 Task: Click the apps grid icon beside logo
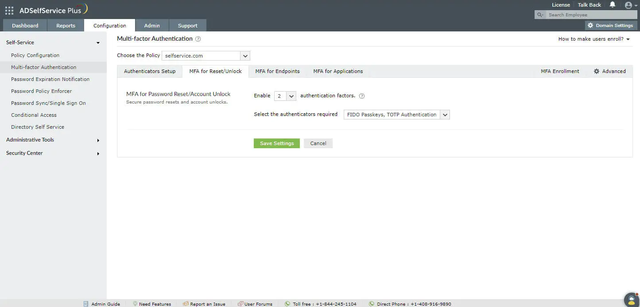9,10
